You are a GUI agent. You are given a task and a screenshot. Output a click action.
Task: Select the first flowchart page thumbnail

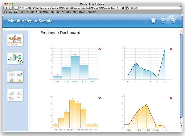tap(15, 39)
